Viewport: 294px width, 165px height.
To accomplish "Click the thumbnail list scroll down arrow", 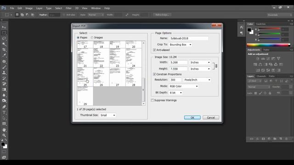I will [x=144, y=104].
